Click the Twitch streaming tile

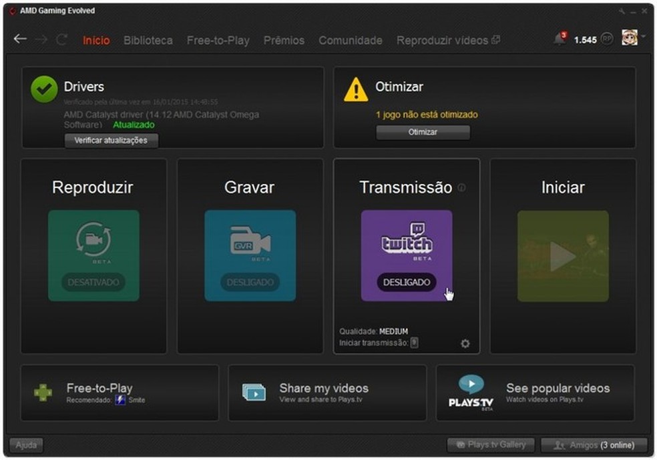coord(407,255)
